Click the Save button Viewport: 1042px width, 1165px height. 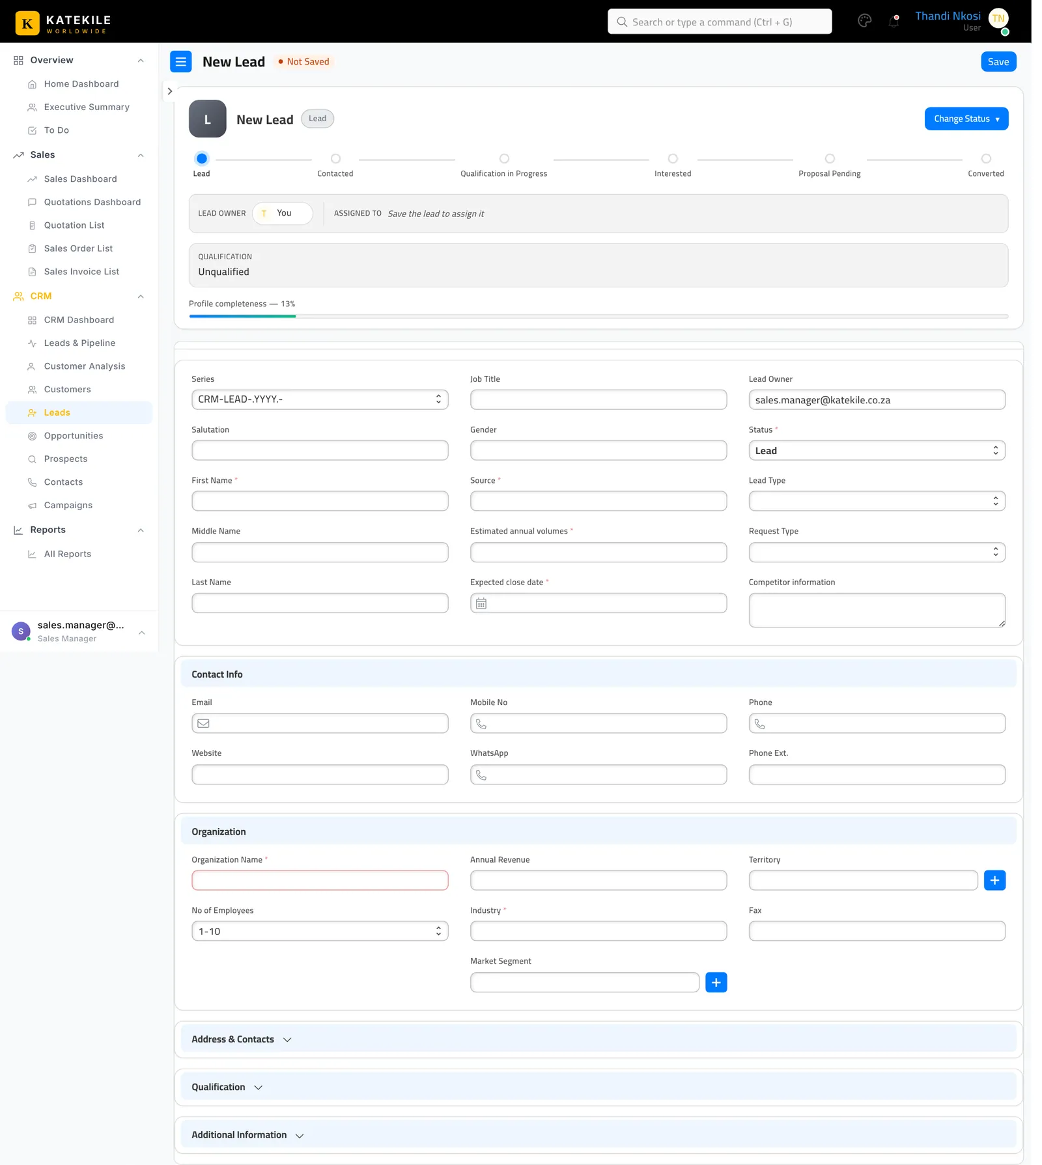pos(998,61)
